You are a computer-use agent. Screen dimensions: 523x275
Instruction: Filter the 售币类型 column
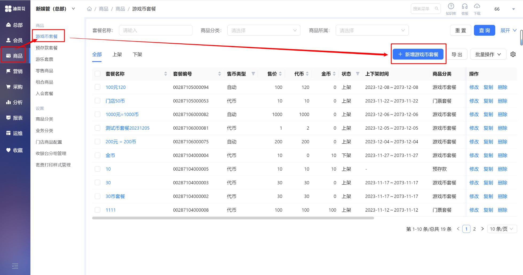point(253,74)
